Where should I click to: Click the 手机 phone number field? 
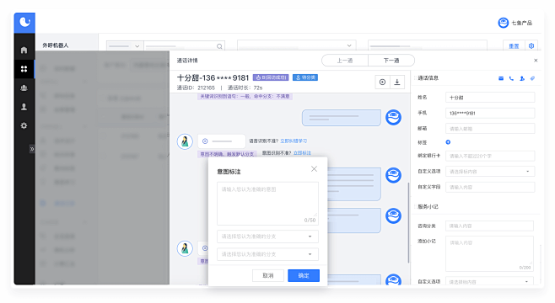pyautogui.click(x=490, y=113)
